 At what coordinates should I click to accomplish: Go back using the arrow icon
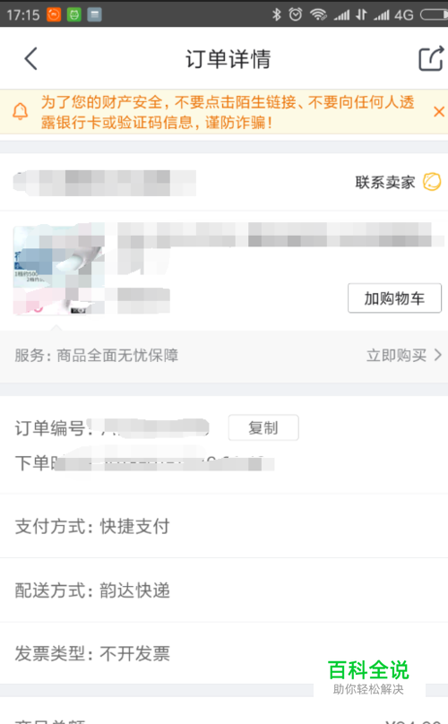click(x=31, y=58)
